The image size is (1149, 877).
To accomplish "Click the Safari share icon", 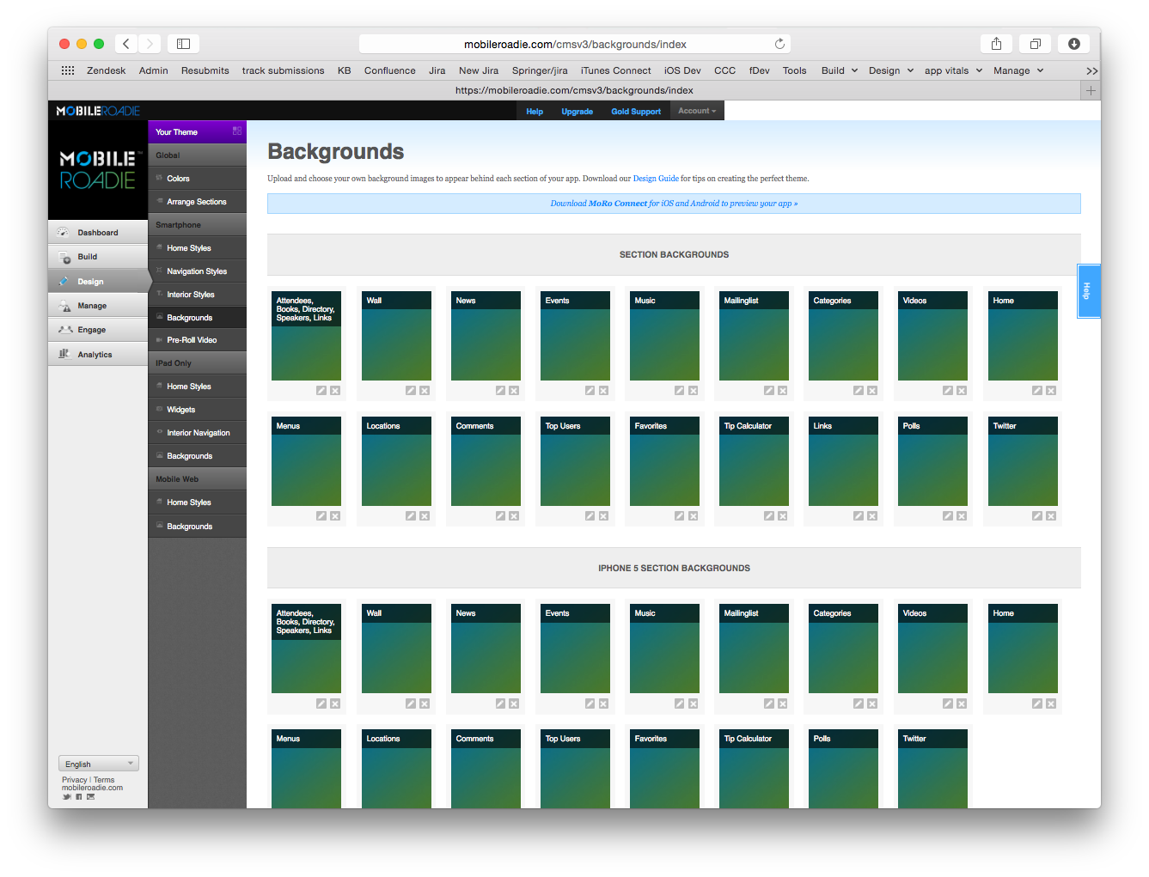I will 996,44.
